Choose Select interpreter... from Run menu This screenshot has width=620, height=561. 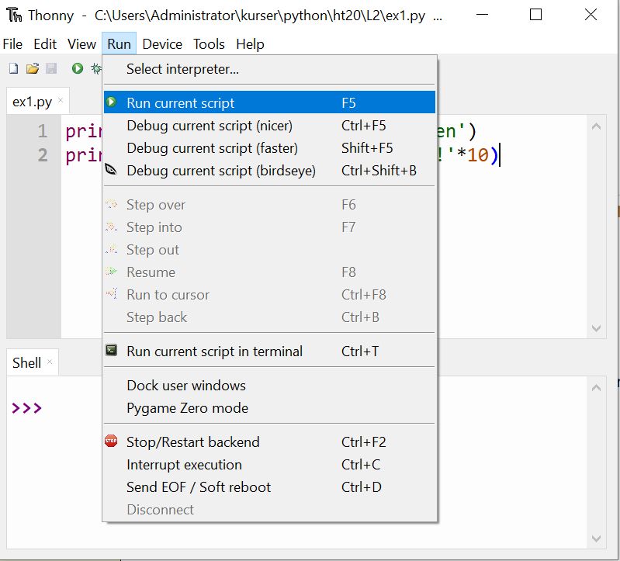click(x=269, y=69)
